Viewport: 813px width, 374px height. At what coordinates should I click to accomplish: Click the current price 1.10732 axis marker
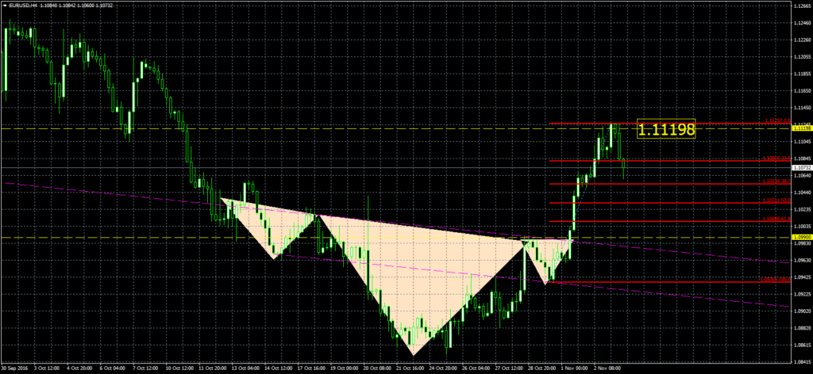(x=800, y=168)
